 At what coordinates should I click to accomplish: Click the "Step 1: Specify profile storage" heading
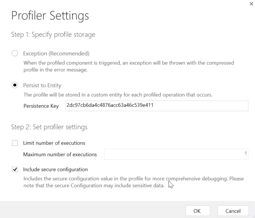click(53, 35)
